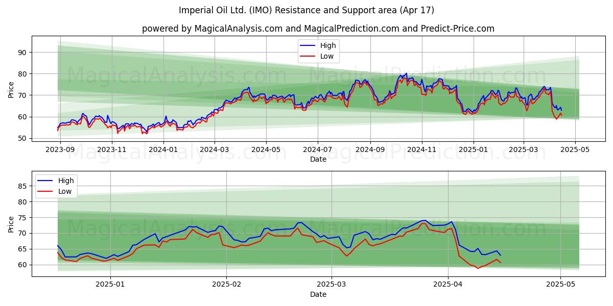The width and height of the screenshot is (613, 306).
Task: Click the 'Price' y-axis title of top chart
Action: click(11, 89)
